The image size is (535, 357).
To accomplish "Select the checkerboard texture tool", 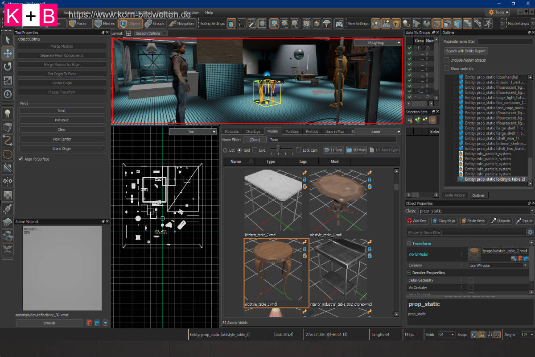I will pos(8,195).
